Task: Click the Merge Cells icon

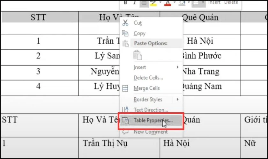Action: point(125,88)
